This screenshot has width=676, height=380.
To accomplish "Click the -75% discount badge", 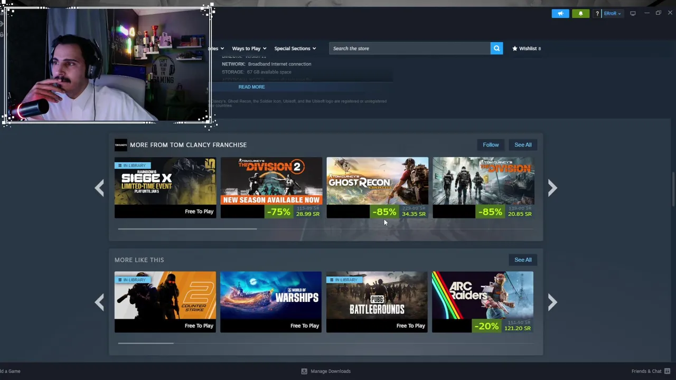I will pyautogui.click(x=278, y=212).
